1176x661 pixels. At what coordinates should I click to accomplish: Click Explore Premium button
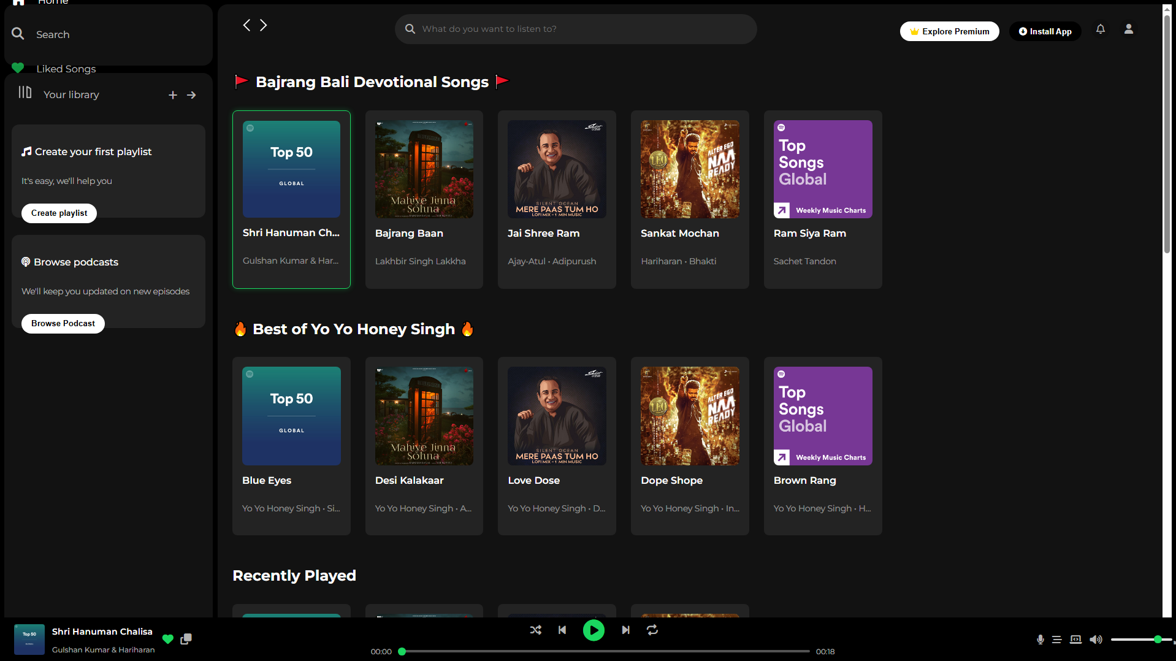click(949, 31)
